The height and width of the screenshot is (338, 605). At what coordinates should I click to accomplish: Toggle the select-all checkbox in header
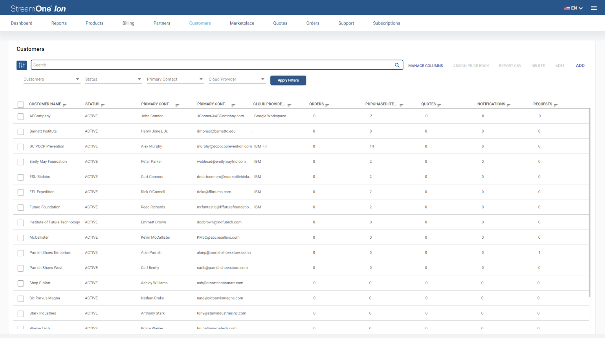coord(21,105)
